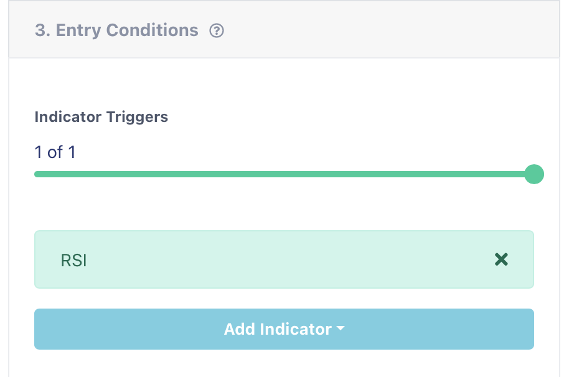Click the left end of the green slider track
This screenshot has height=377, width=569.
coord(39,174)
